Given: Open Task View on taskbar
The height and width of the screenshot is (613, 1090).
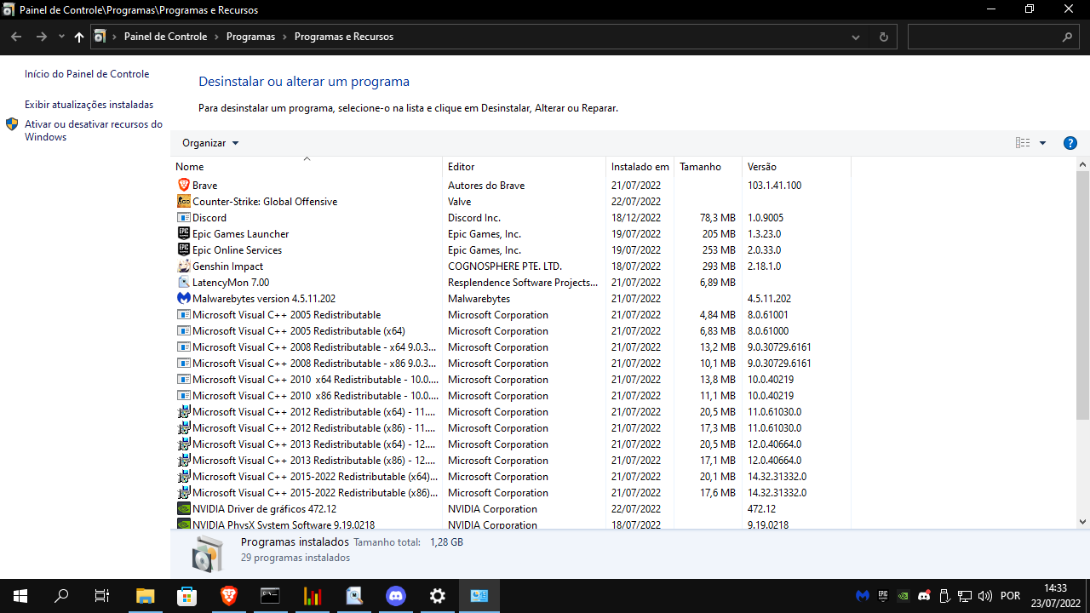Looking at the screenshot, I should click(102, 596).
